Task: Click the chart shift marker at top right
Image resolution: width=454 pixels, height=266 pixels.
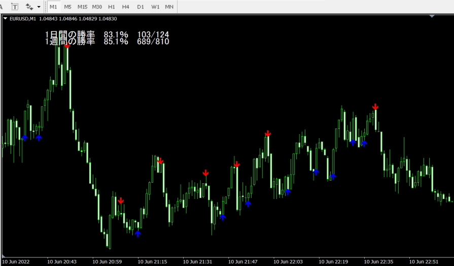Action: (x=432, y=16)
